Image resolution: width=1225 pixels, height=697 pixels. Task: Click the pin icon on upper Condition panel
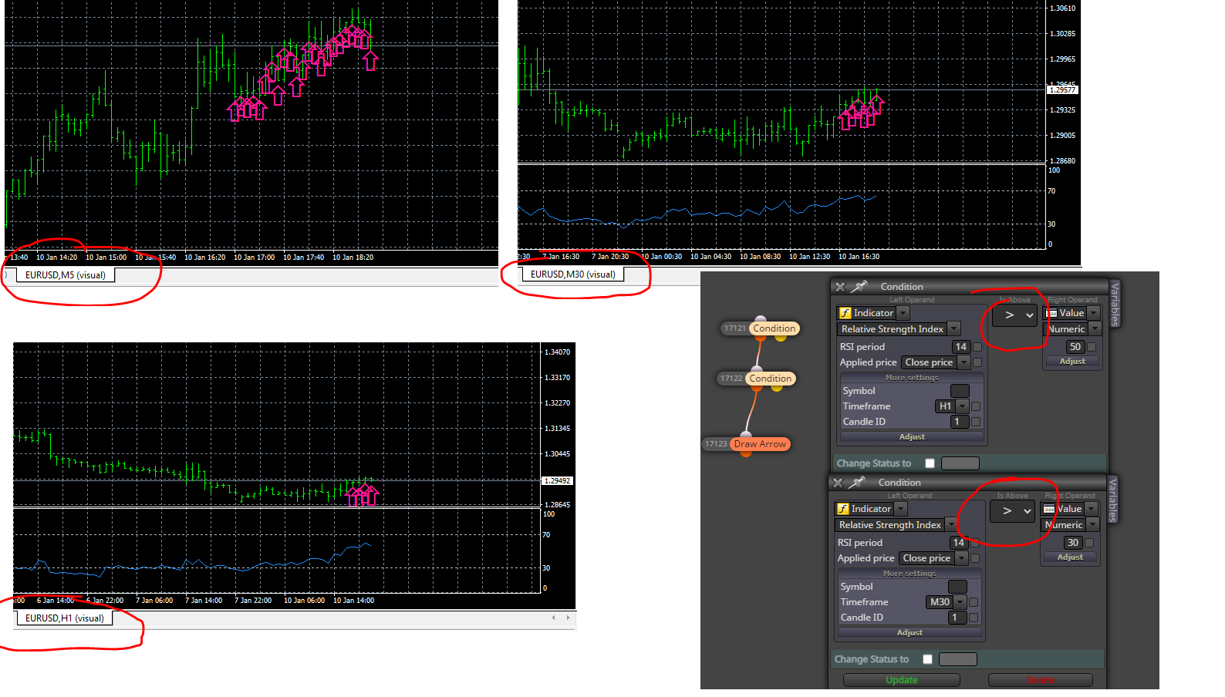click(859, 286)
